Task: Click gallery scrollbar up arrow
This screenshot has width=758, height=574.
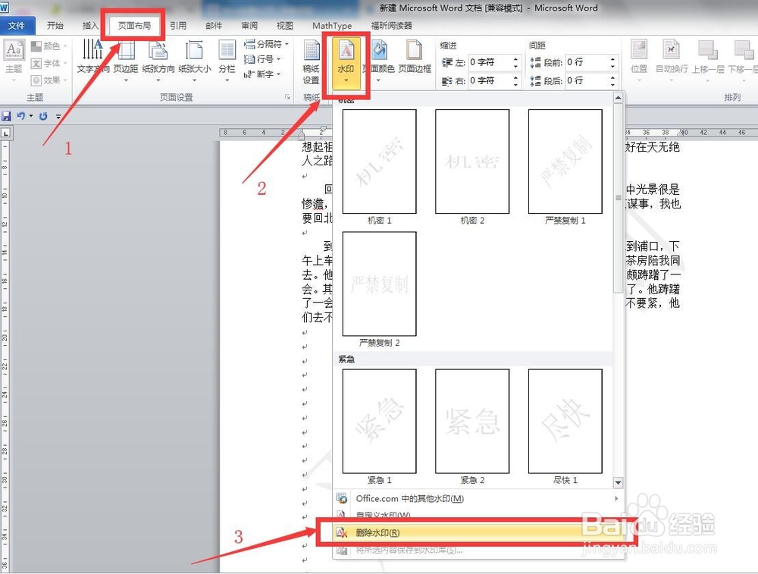Action: click(x=618, y=98)
